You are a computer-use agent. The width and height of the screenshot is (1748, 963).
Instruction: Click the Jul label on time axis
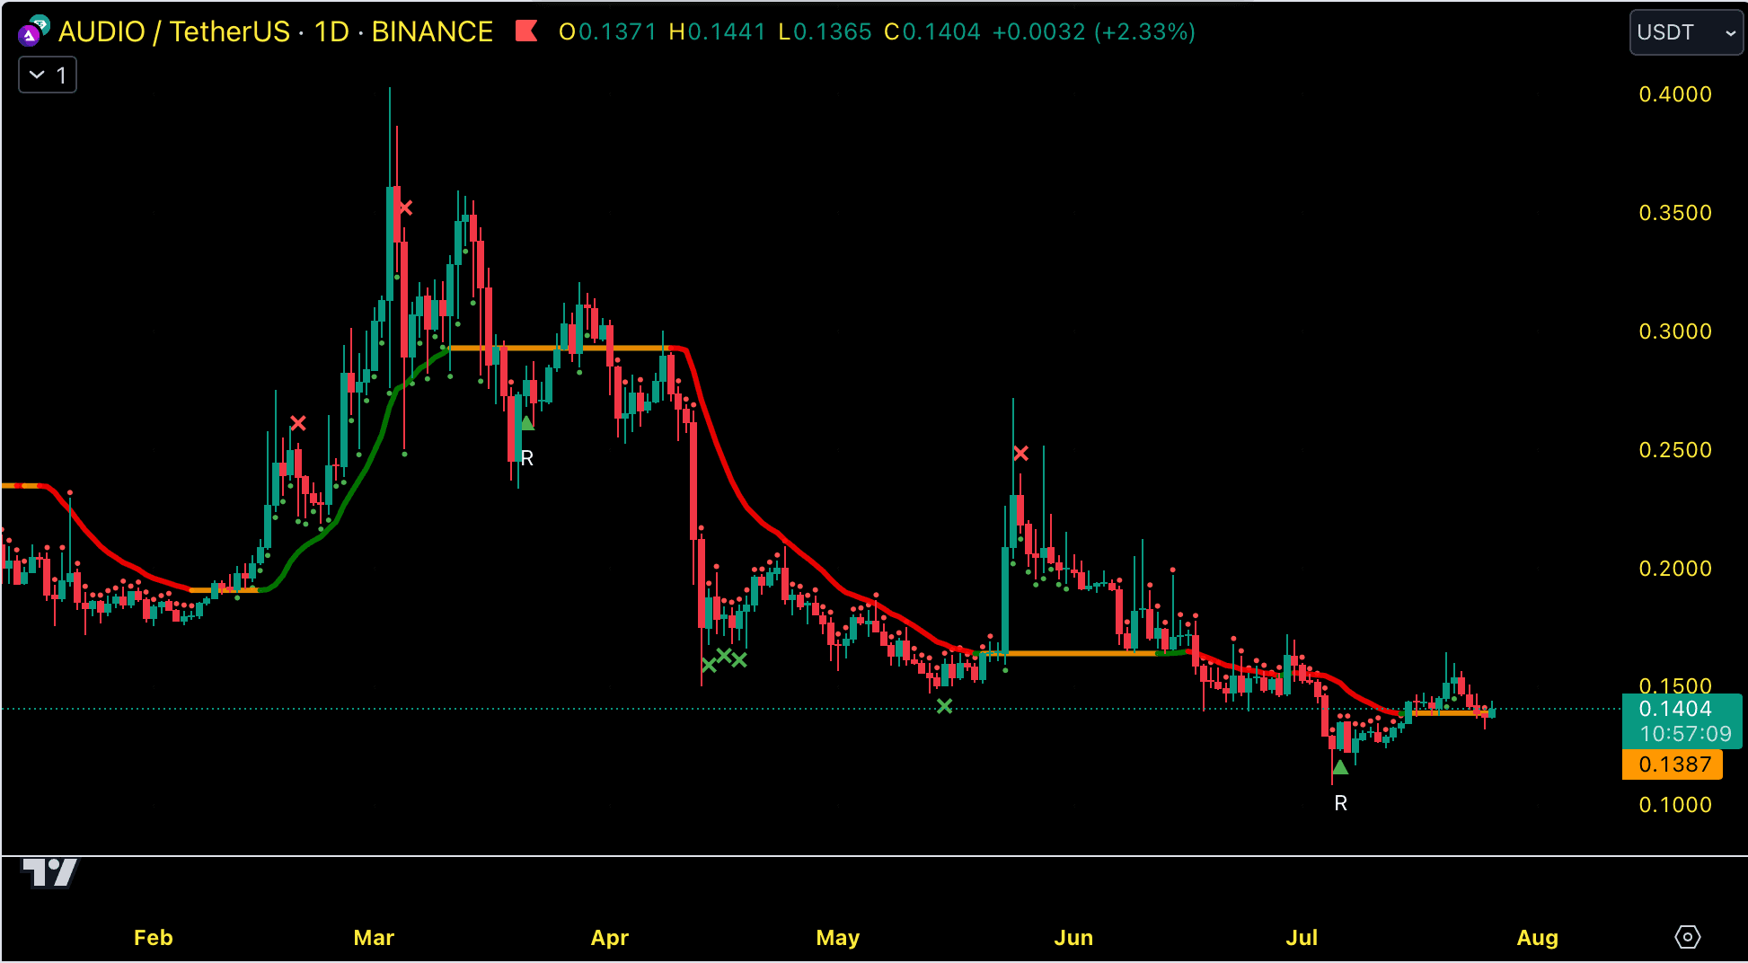point(1302,938)
